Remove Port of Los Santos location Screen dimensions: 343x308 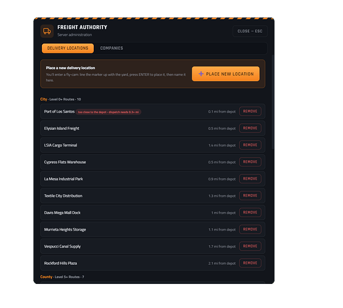click(250, 111)
